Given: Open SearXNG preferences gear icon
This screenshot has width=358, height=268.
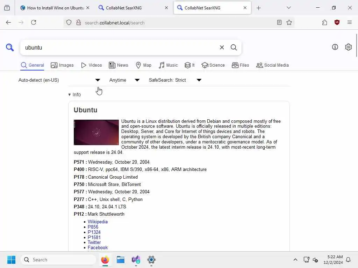Looking at the screenshot, I should [x=348, y=47].
